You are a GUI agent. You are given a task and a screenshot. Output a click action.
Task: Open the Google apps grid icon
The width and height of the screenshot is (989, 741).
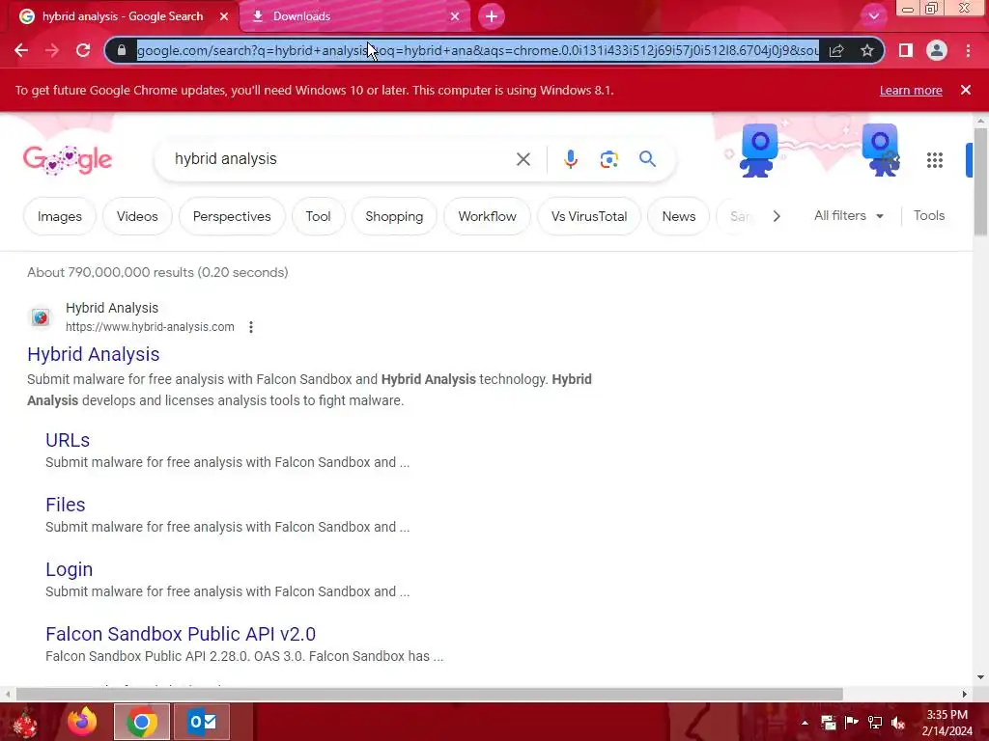click(935, 160)
